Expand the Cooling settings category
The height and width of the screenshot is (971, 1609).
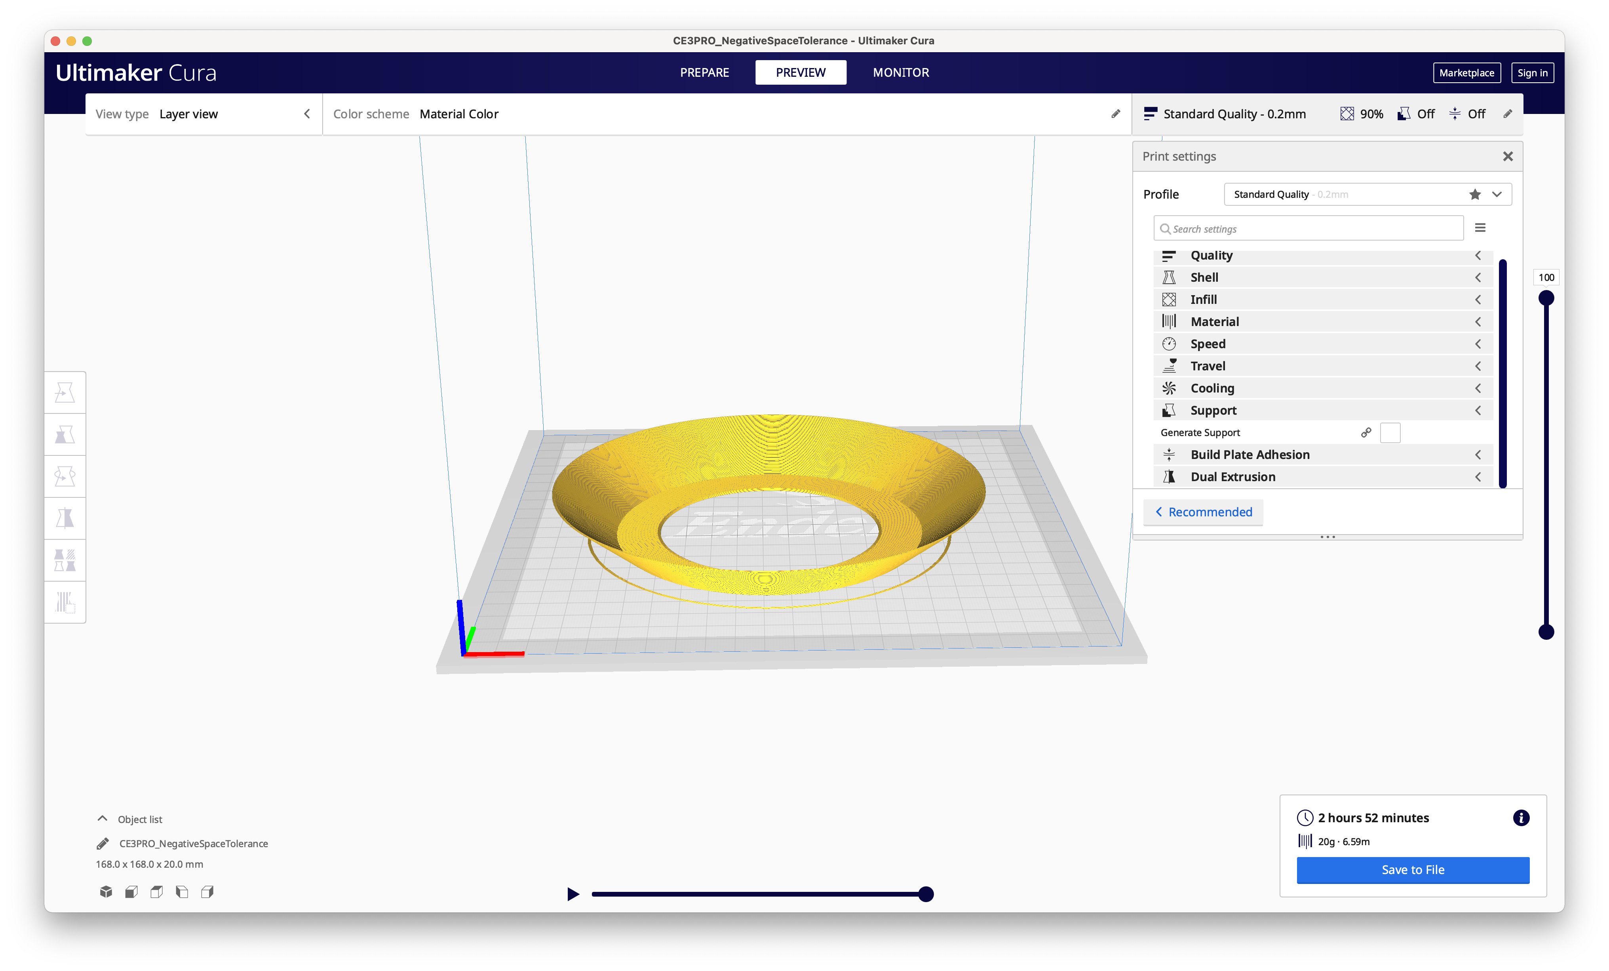(x=1323, y=388)
